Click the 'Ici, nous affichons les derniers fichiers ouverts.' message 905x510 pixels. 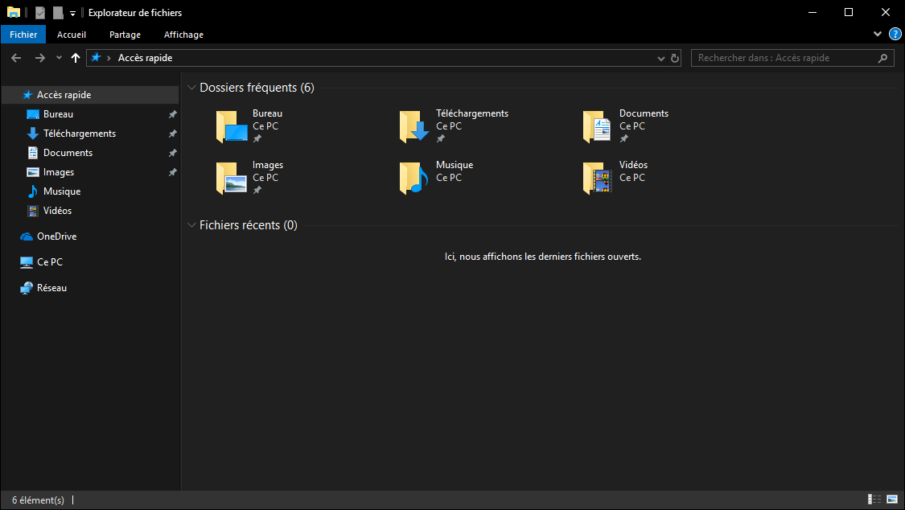click(x=542, y=257)
